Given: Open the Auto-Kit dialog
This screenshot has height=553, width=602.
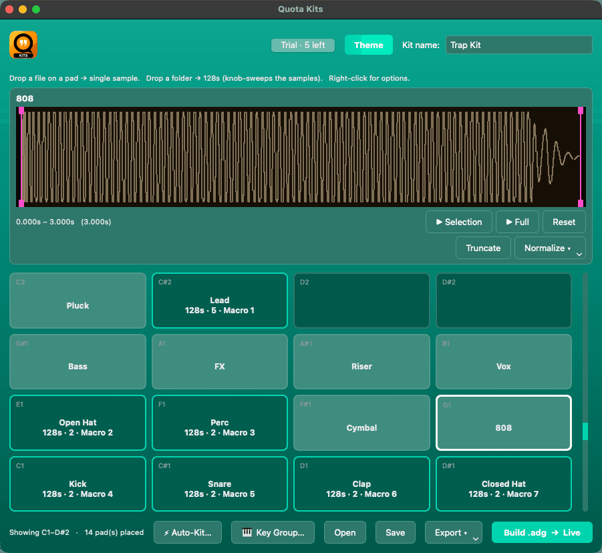Looking at the screenshot, I should 188,532.
